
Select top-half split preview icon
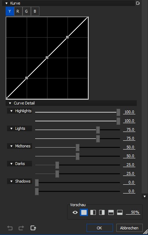coord(111,212)
